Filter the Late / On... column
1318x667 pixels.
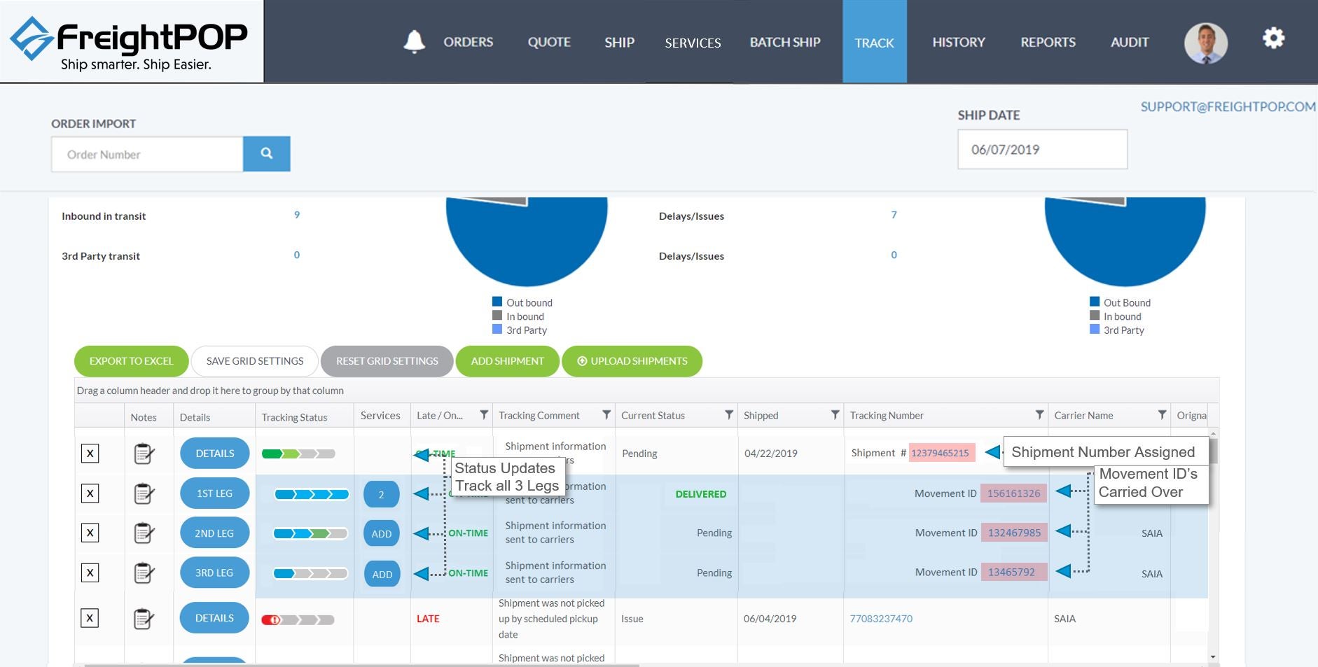click(483, 415)
